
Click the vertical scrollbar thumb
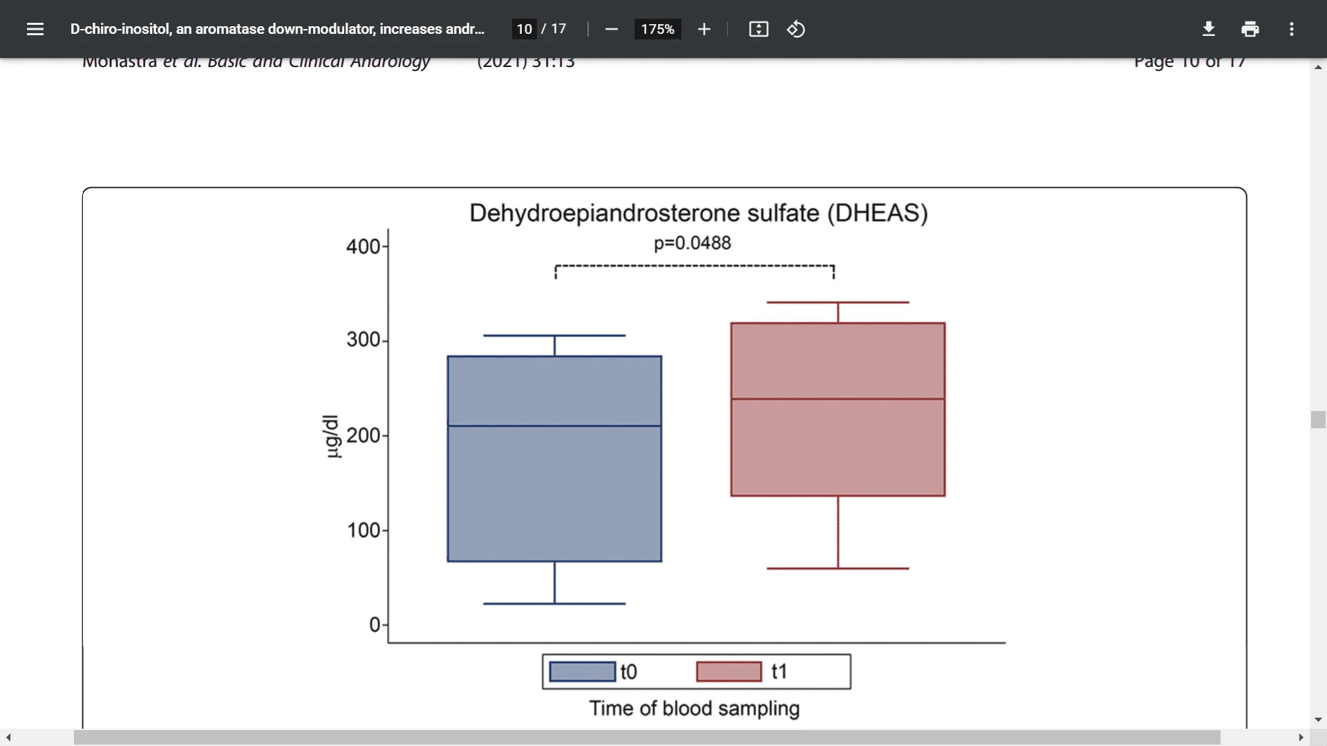tap(1318, 420)
